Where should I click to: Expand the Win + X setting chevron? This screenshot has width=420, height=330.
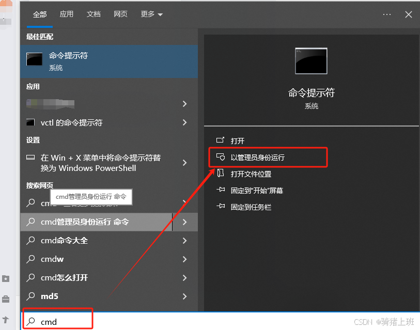pyautogui.click(x=184, y=163)
